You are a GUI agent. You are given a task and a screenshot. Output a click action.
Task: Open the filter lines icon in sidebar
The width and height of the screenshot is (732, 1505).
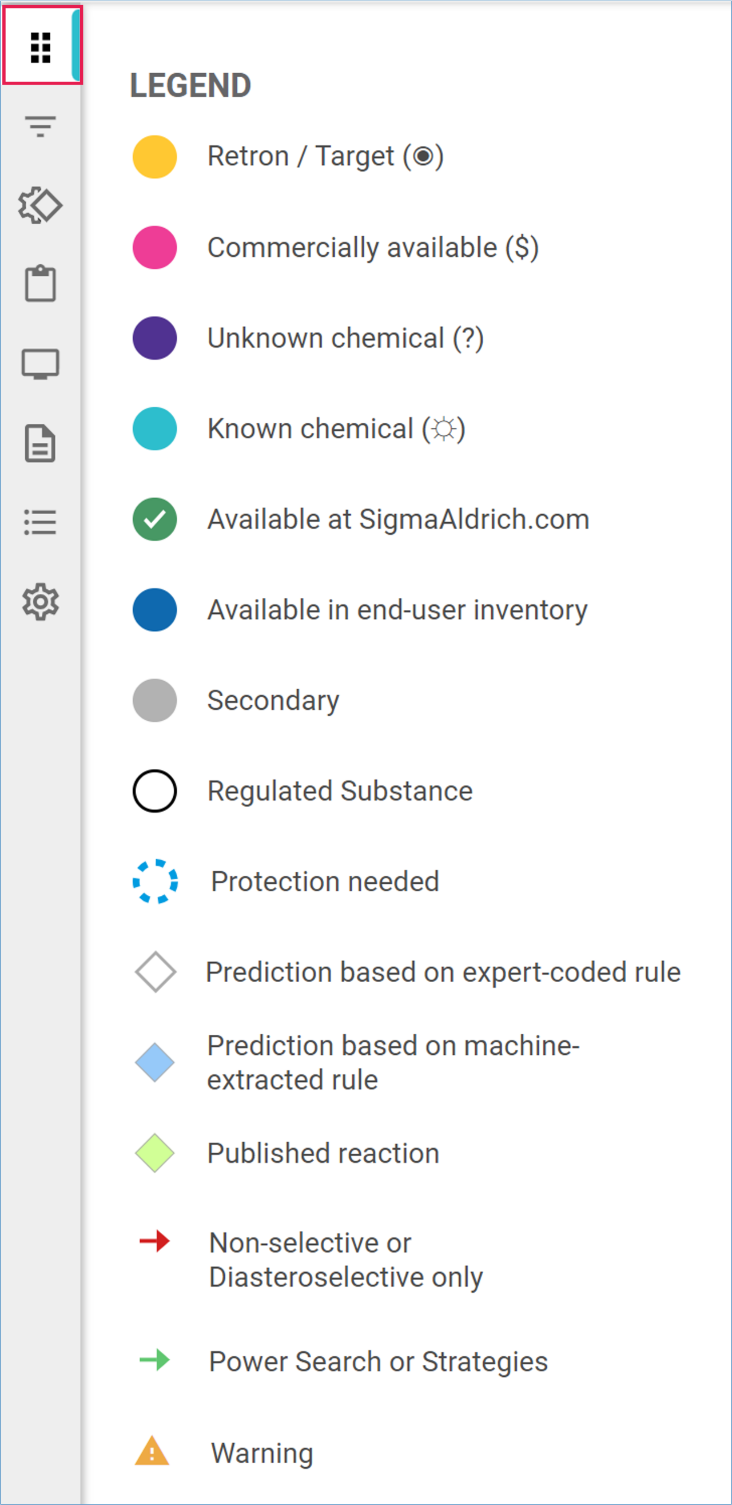[x=40, y=126]
